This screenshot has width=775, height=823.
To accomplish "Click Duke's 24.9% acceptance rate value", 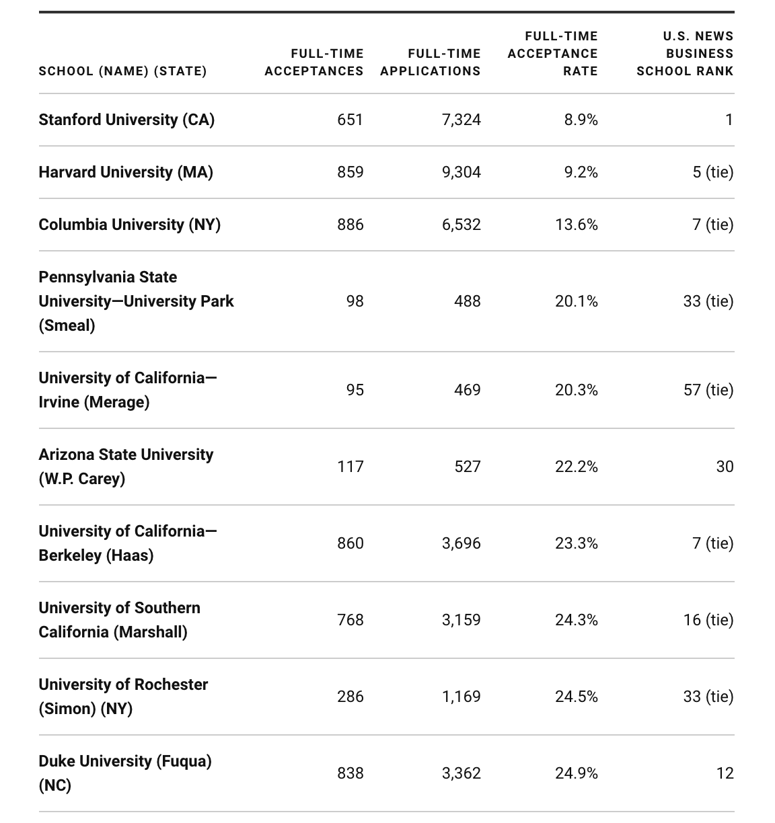I will pyautogui.click(x=577, y=773).
